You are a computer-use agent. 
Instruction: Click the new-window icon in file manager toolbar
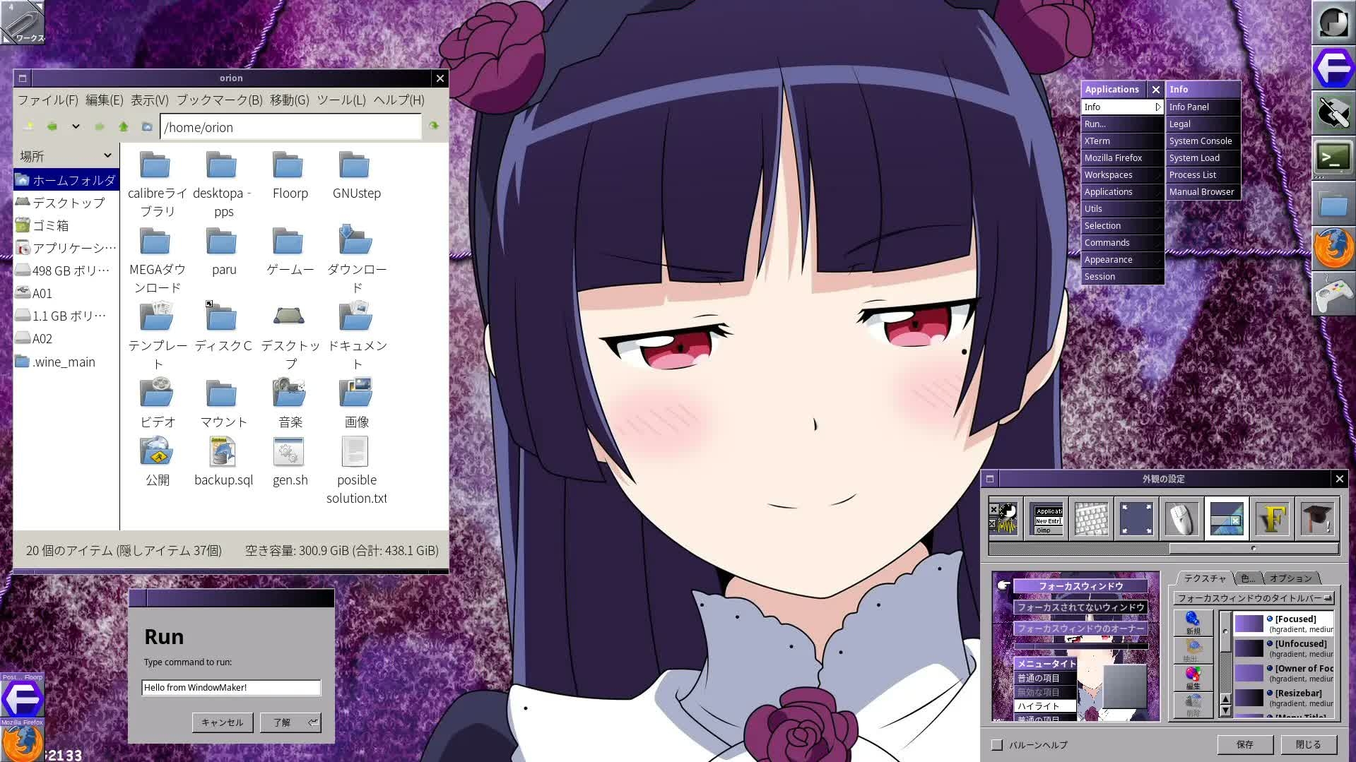coord(28,127)
